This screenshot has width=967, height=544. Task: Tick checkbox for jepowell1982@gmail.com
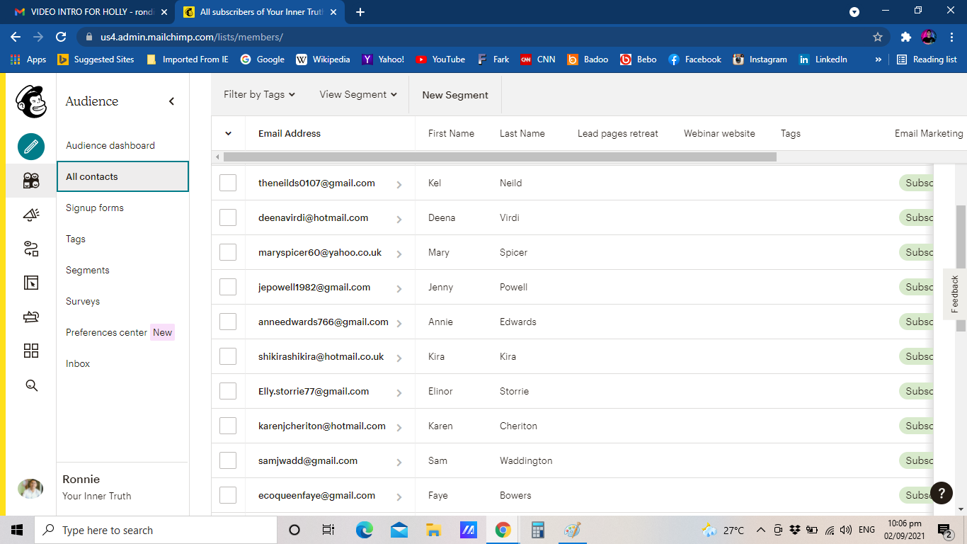228,287
